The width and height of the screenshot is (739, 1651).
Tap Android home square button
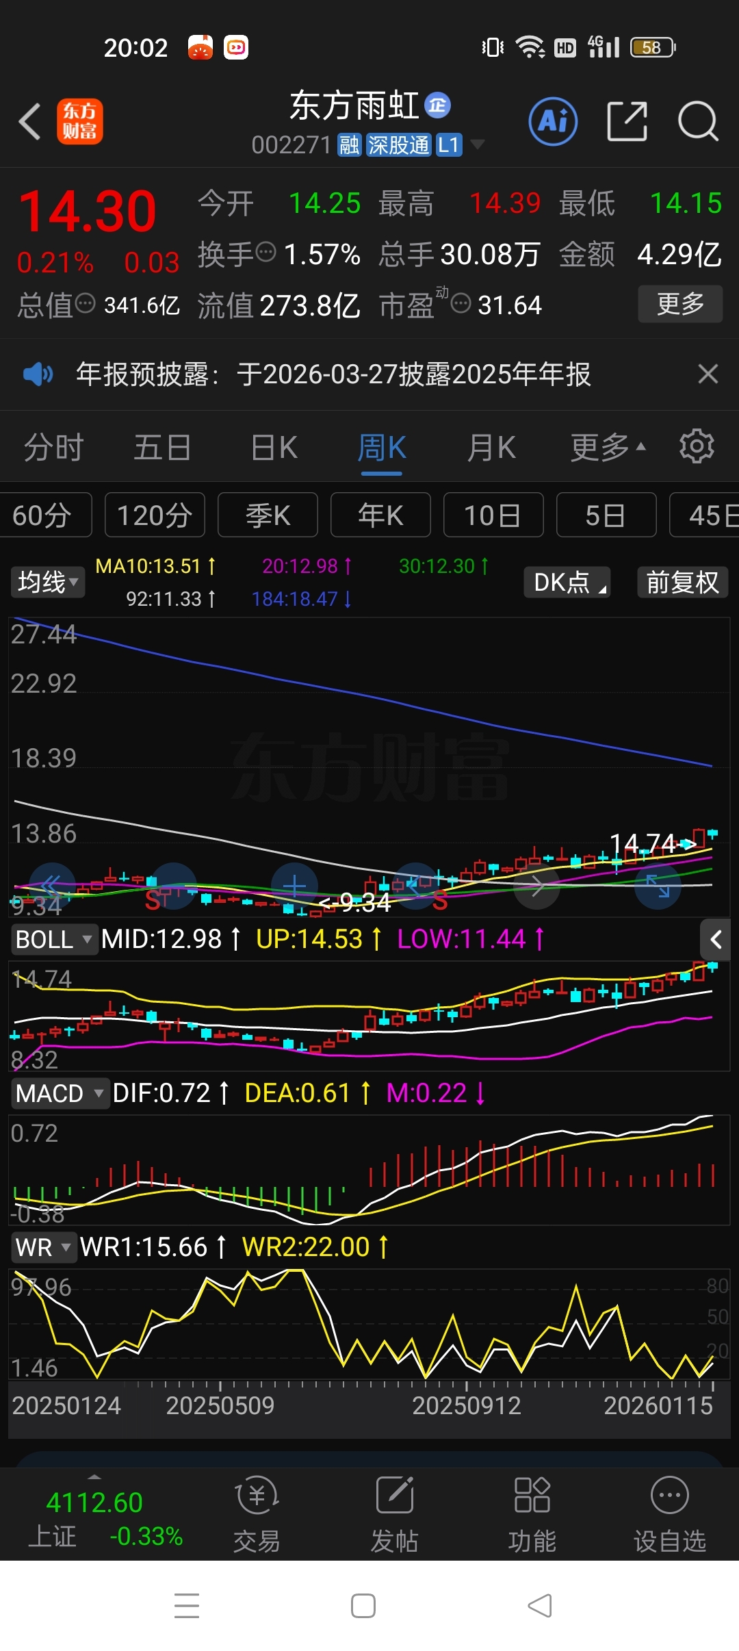[363, 1606]
